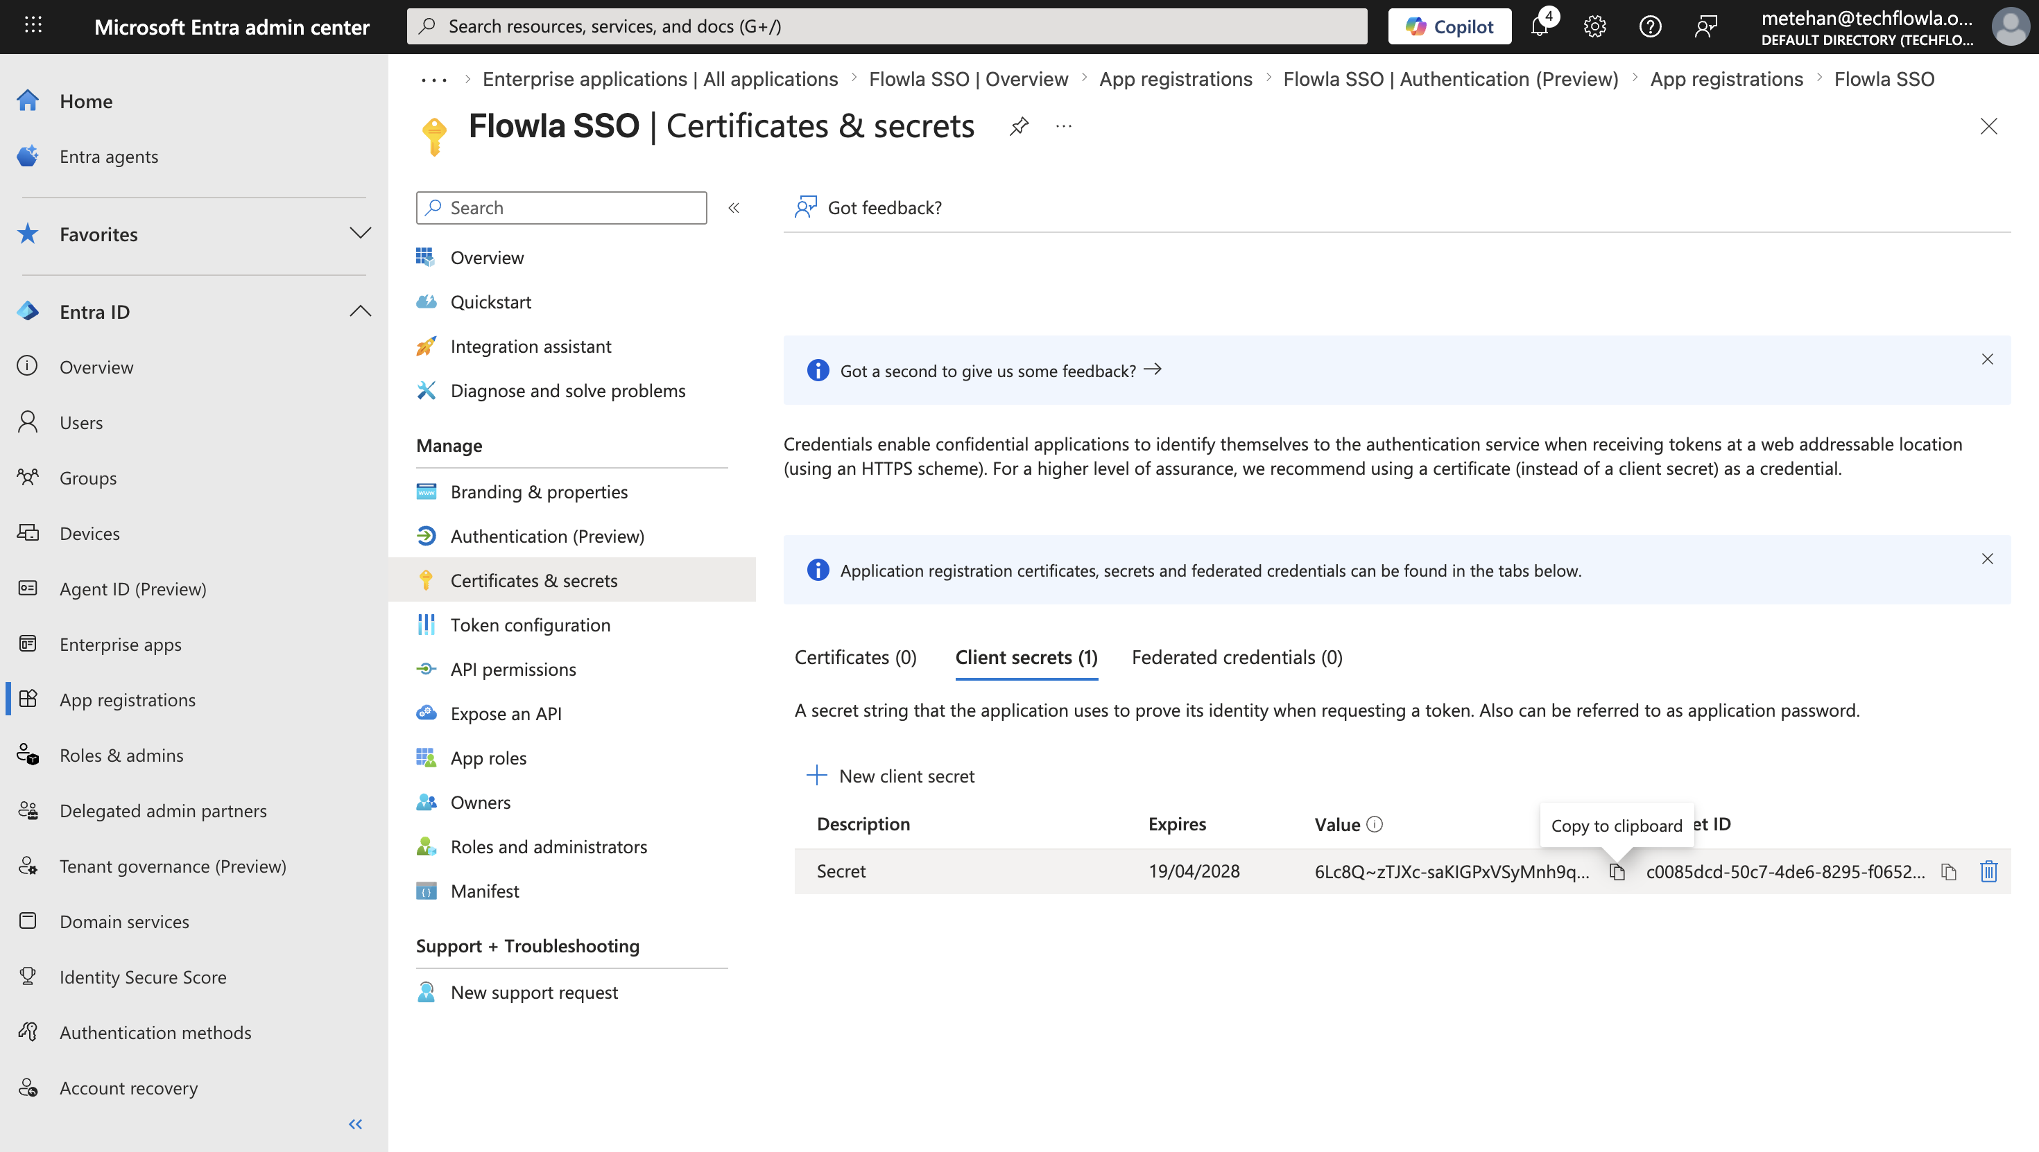2039x1152 pixels.
Task: Switch to the Certificates (0) tab
Action: click(856, 656)
